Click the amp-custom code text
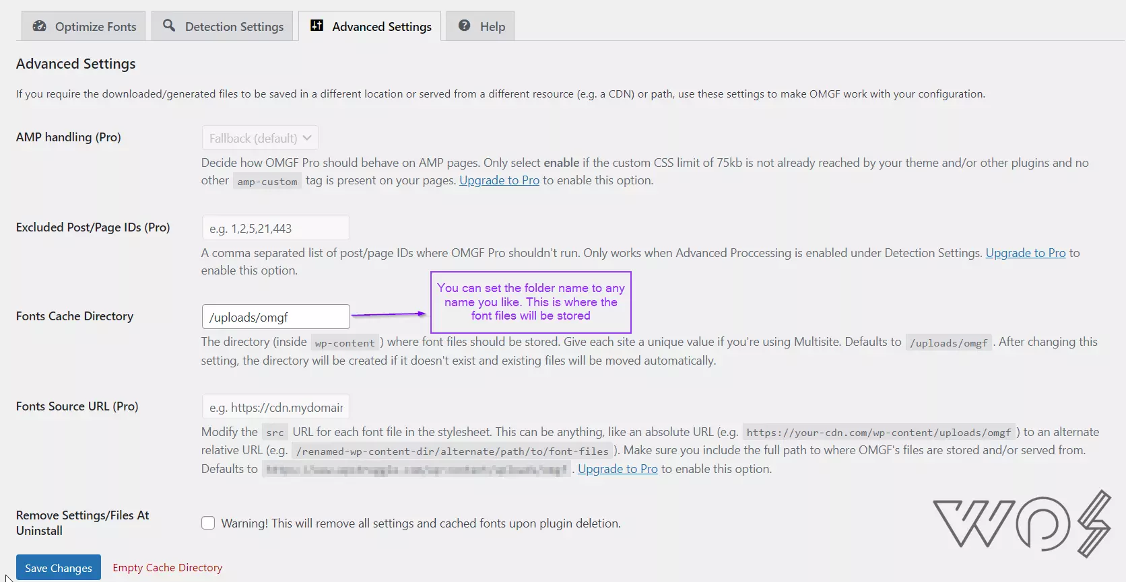The height and width of the screenshot is (582, 1126). (x=267, y=182)
